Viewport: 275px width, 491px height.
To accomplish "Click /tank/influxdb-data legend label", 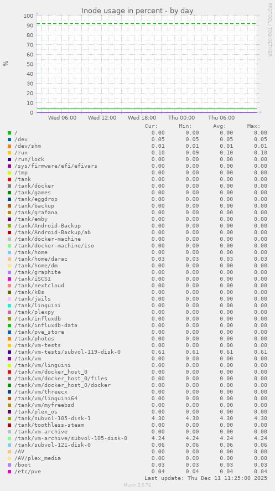I will point(46,325).
